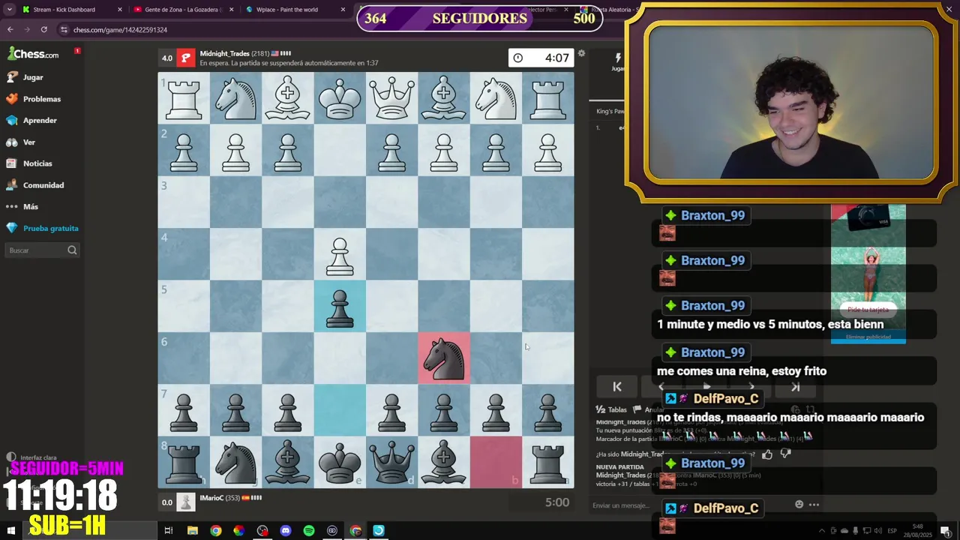Select the black king piece

[340, 463]
